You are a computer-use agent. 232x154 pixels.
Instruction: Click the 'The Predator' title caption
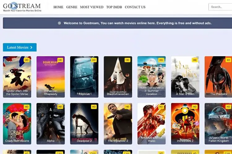219,94
